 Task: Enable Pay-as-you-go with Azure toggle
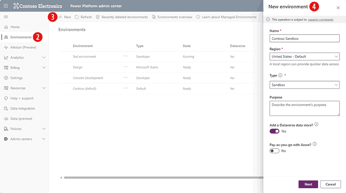(274, 151)
